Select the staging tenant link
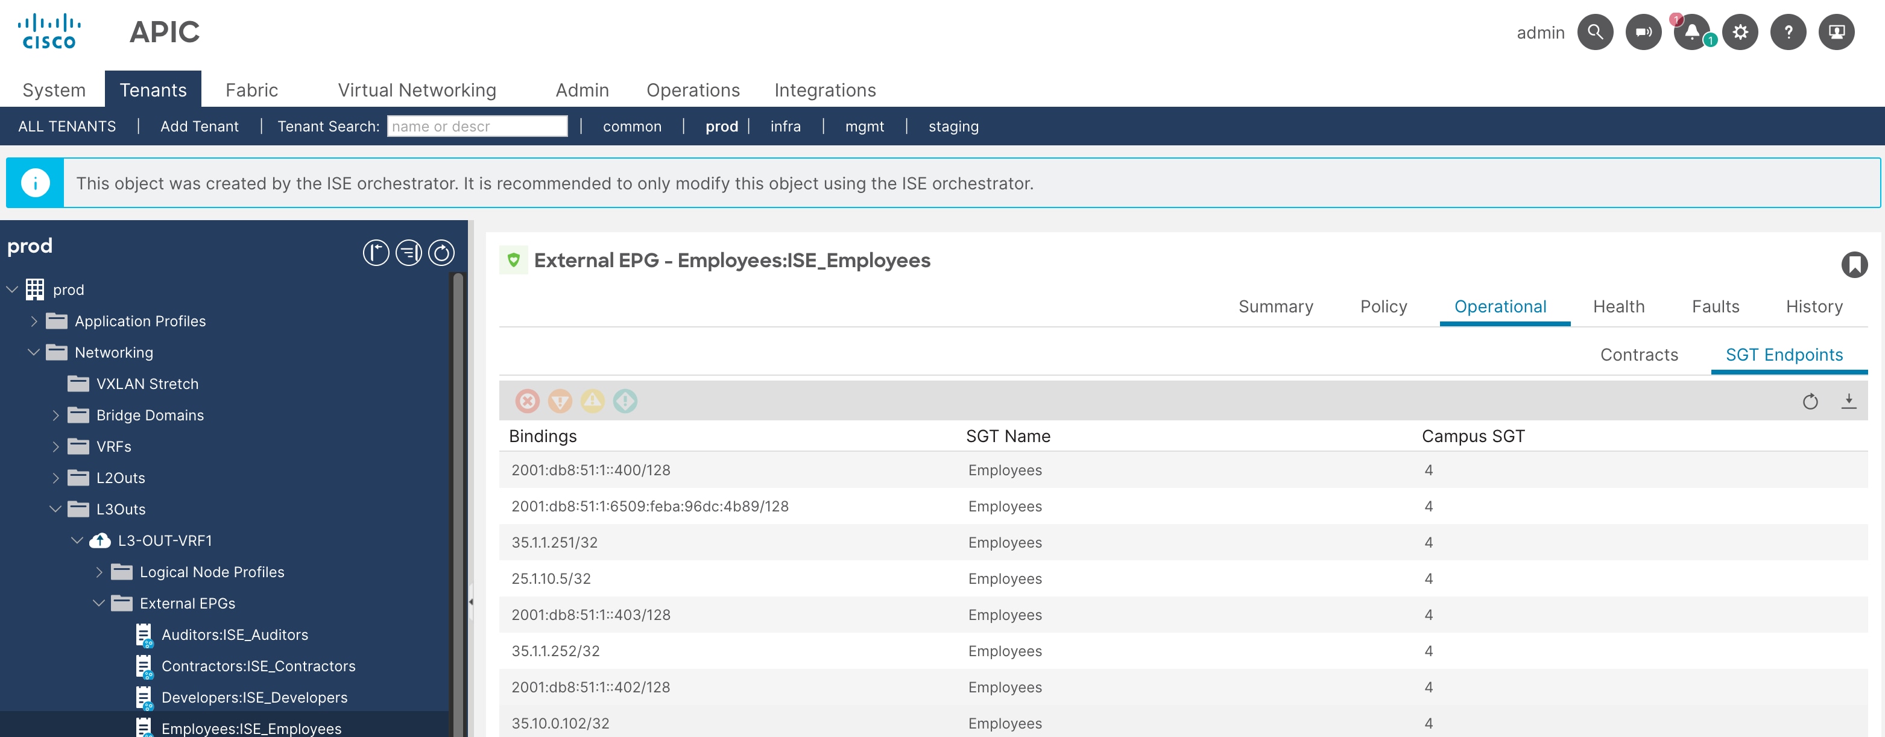The image size is (1885, 737). pos(953,127)
